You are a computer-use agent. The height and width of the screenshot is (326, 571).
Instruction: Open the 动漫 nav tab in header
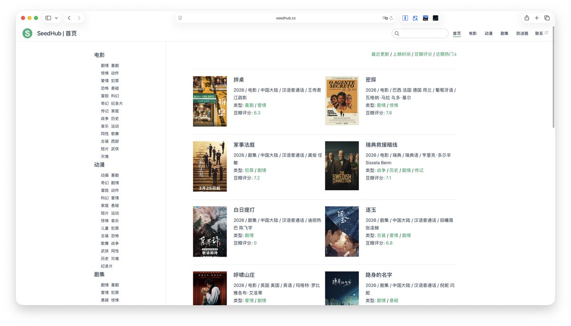[489, 34]
